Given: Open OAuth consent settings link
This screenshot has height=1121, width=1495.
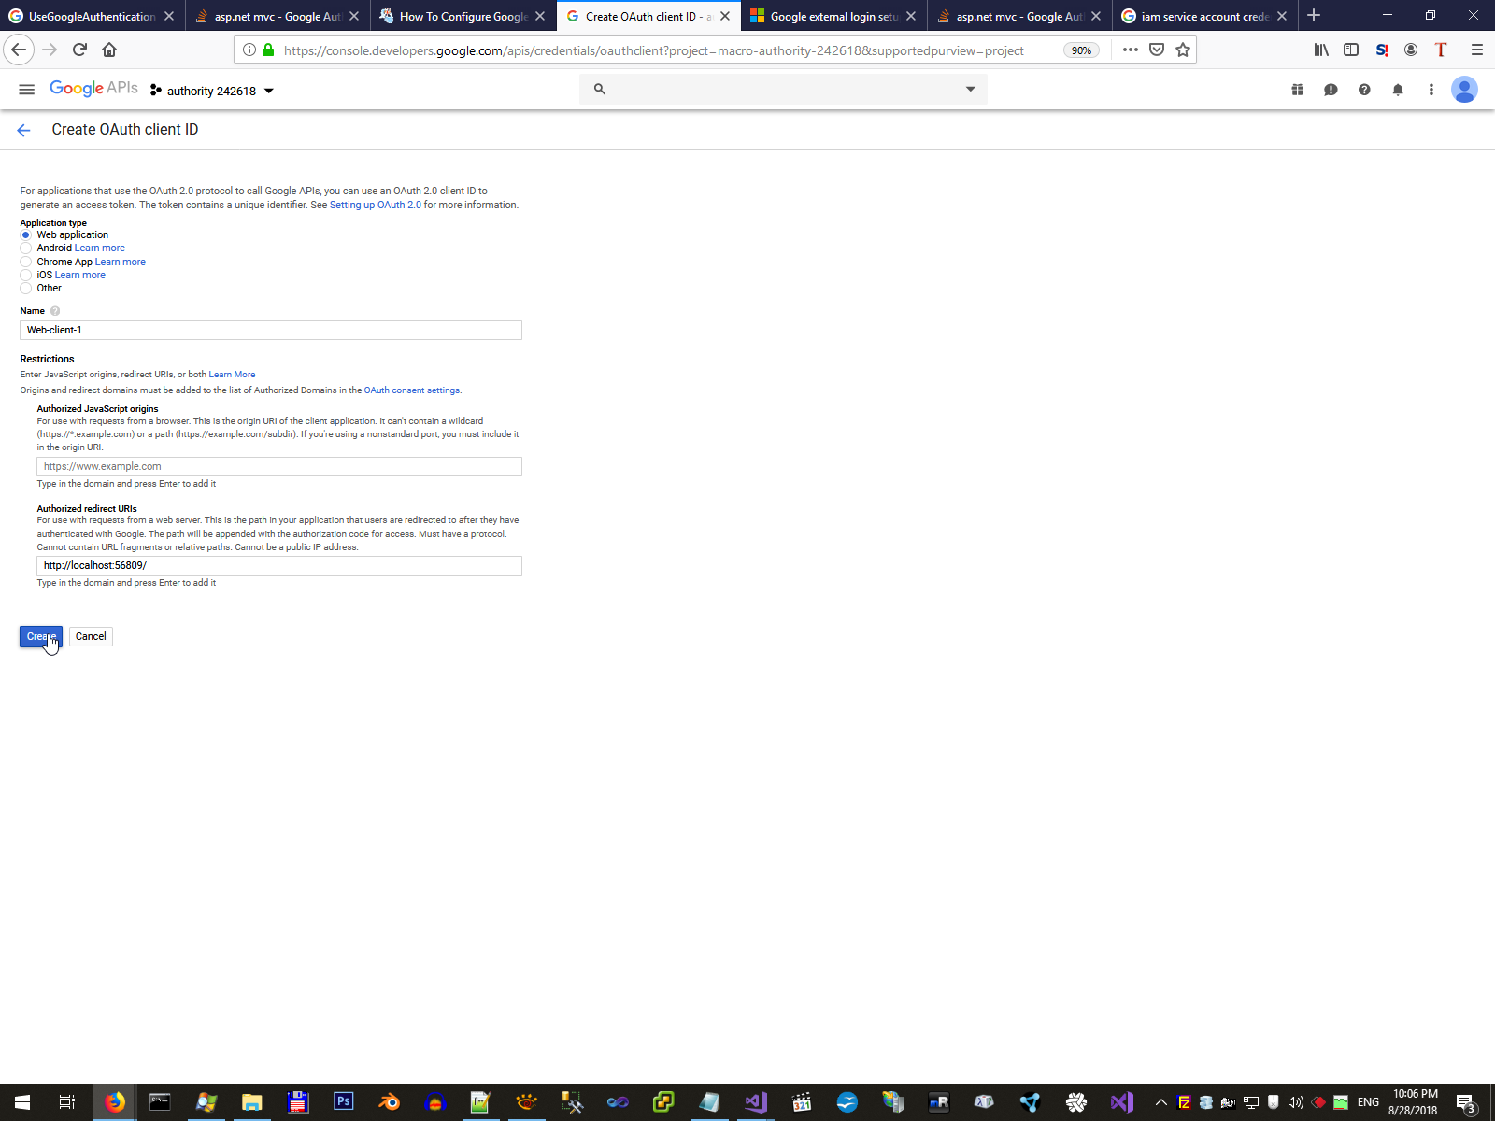Looking at the screenshot, I should pos(412,390).
